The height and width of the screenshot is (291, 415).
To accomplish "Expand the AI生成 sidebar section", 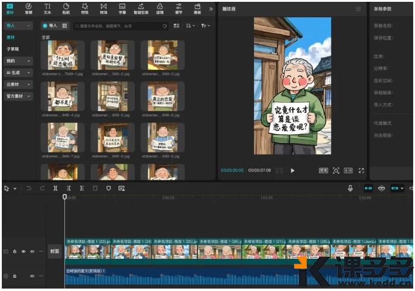I will click(x=18, y=73).
